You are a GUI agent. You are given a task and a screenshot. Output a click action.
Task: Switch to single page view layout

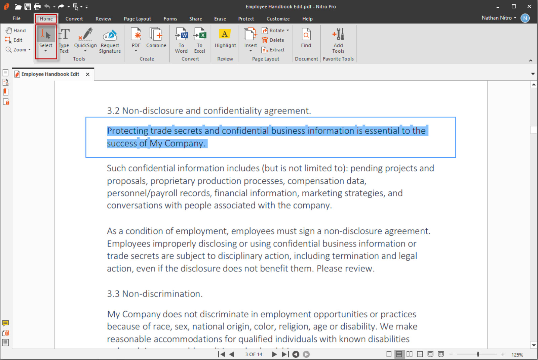tap(389, 354)
